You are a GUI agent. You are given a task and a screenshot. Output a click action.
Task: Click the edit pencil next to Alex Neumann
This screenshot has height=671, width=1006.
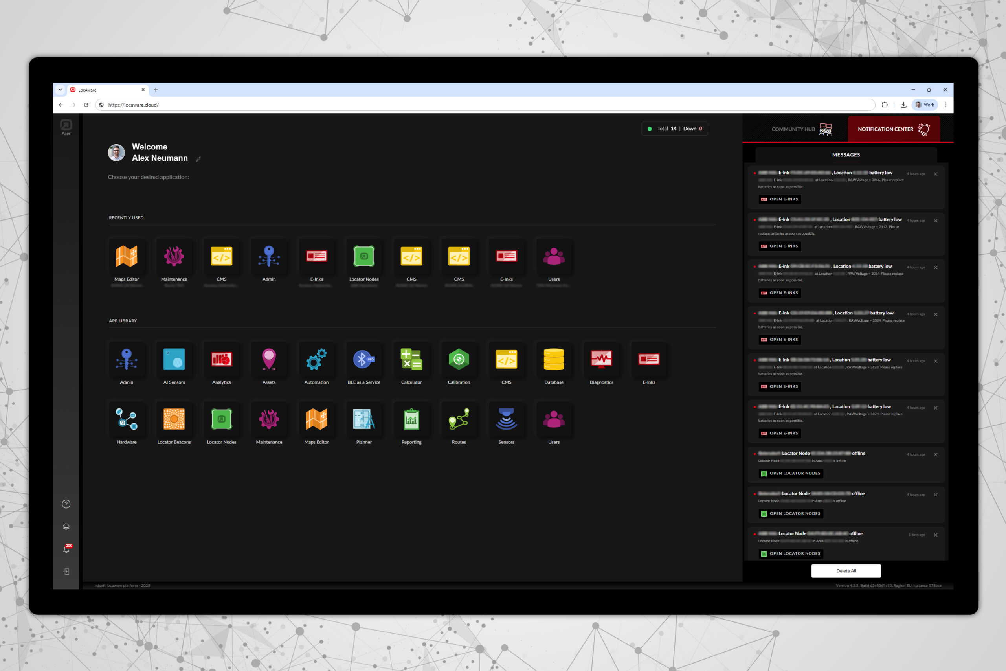click(x=198, y=159)
